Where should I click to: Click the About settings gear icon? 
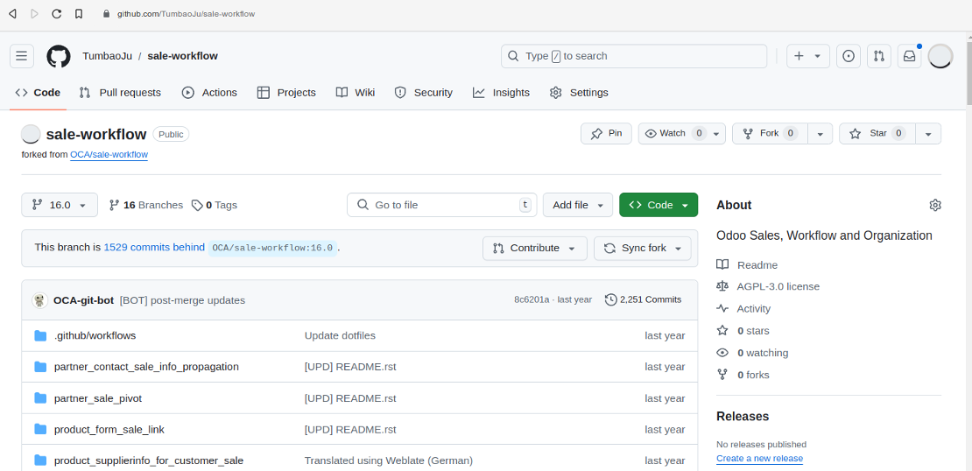point(934,205)
